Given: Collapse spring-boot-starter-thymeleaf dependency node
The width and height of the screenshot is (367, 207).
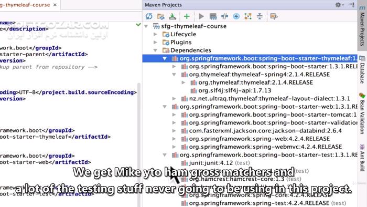Looking at the screenshot, I should pos(165,58).
